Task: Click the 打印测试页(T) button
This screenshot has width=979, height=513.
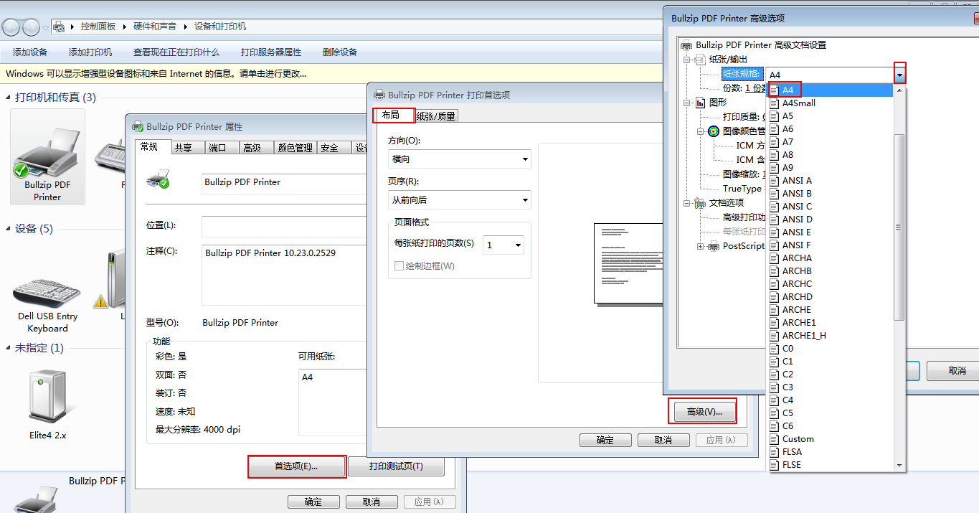Action: pos(396,466)
